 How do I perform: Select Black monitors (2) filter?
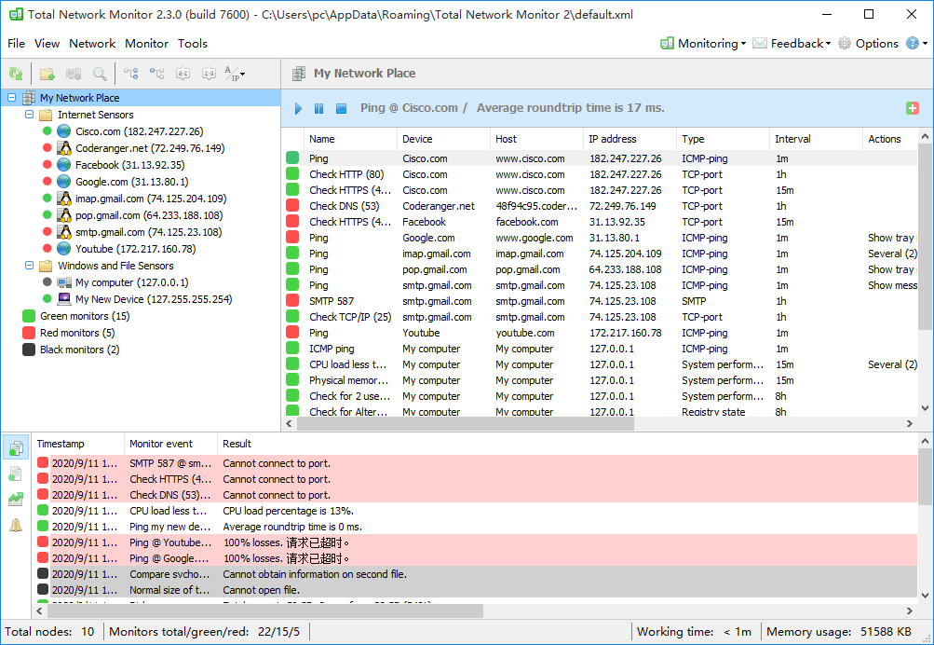(72, 350)
